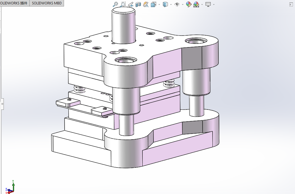
Task: Click the View Orientation cube icon
Action: 154,4
